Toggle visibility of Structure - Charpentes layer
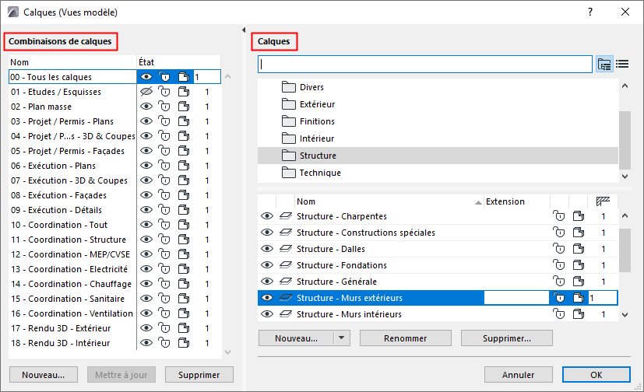Image resolution: width=644 pixels, height=392 pixels. tap(267, 216)
